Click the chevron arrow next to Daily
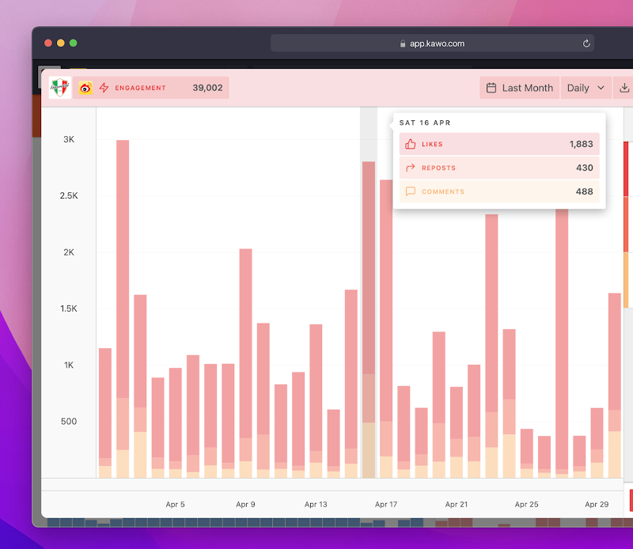Viewport: 633px width, 549px height. (x=601, y=88)
